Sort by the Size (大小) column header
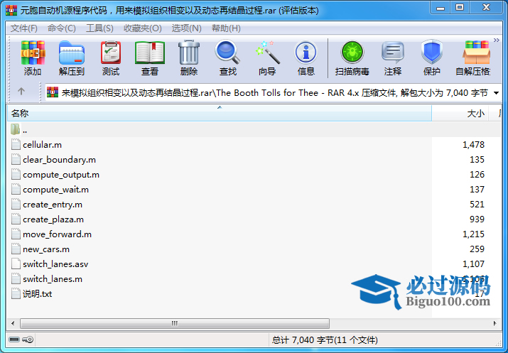The height and width of the screenshot is (353, 508). (x=460, y=114)
